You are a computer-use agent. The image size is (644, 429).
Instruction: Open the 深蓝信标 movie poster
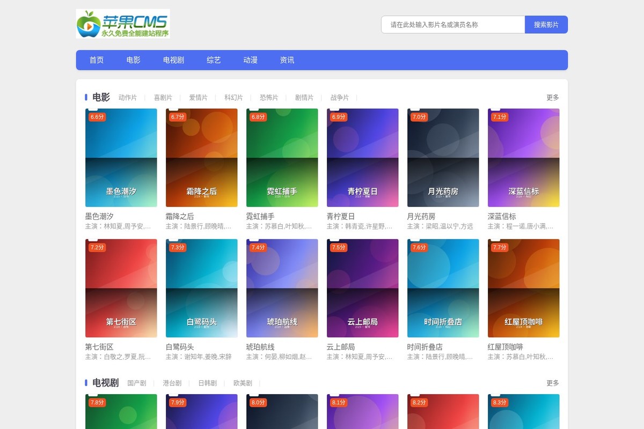click(524, 158)
